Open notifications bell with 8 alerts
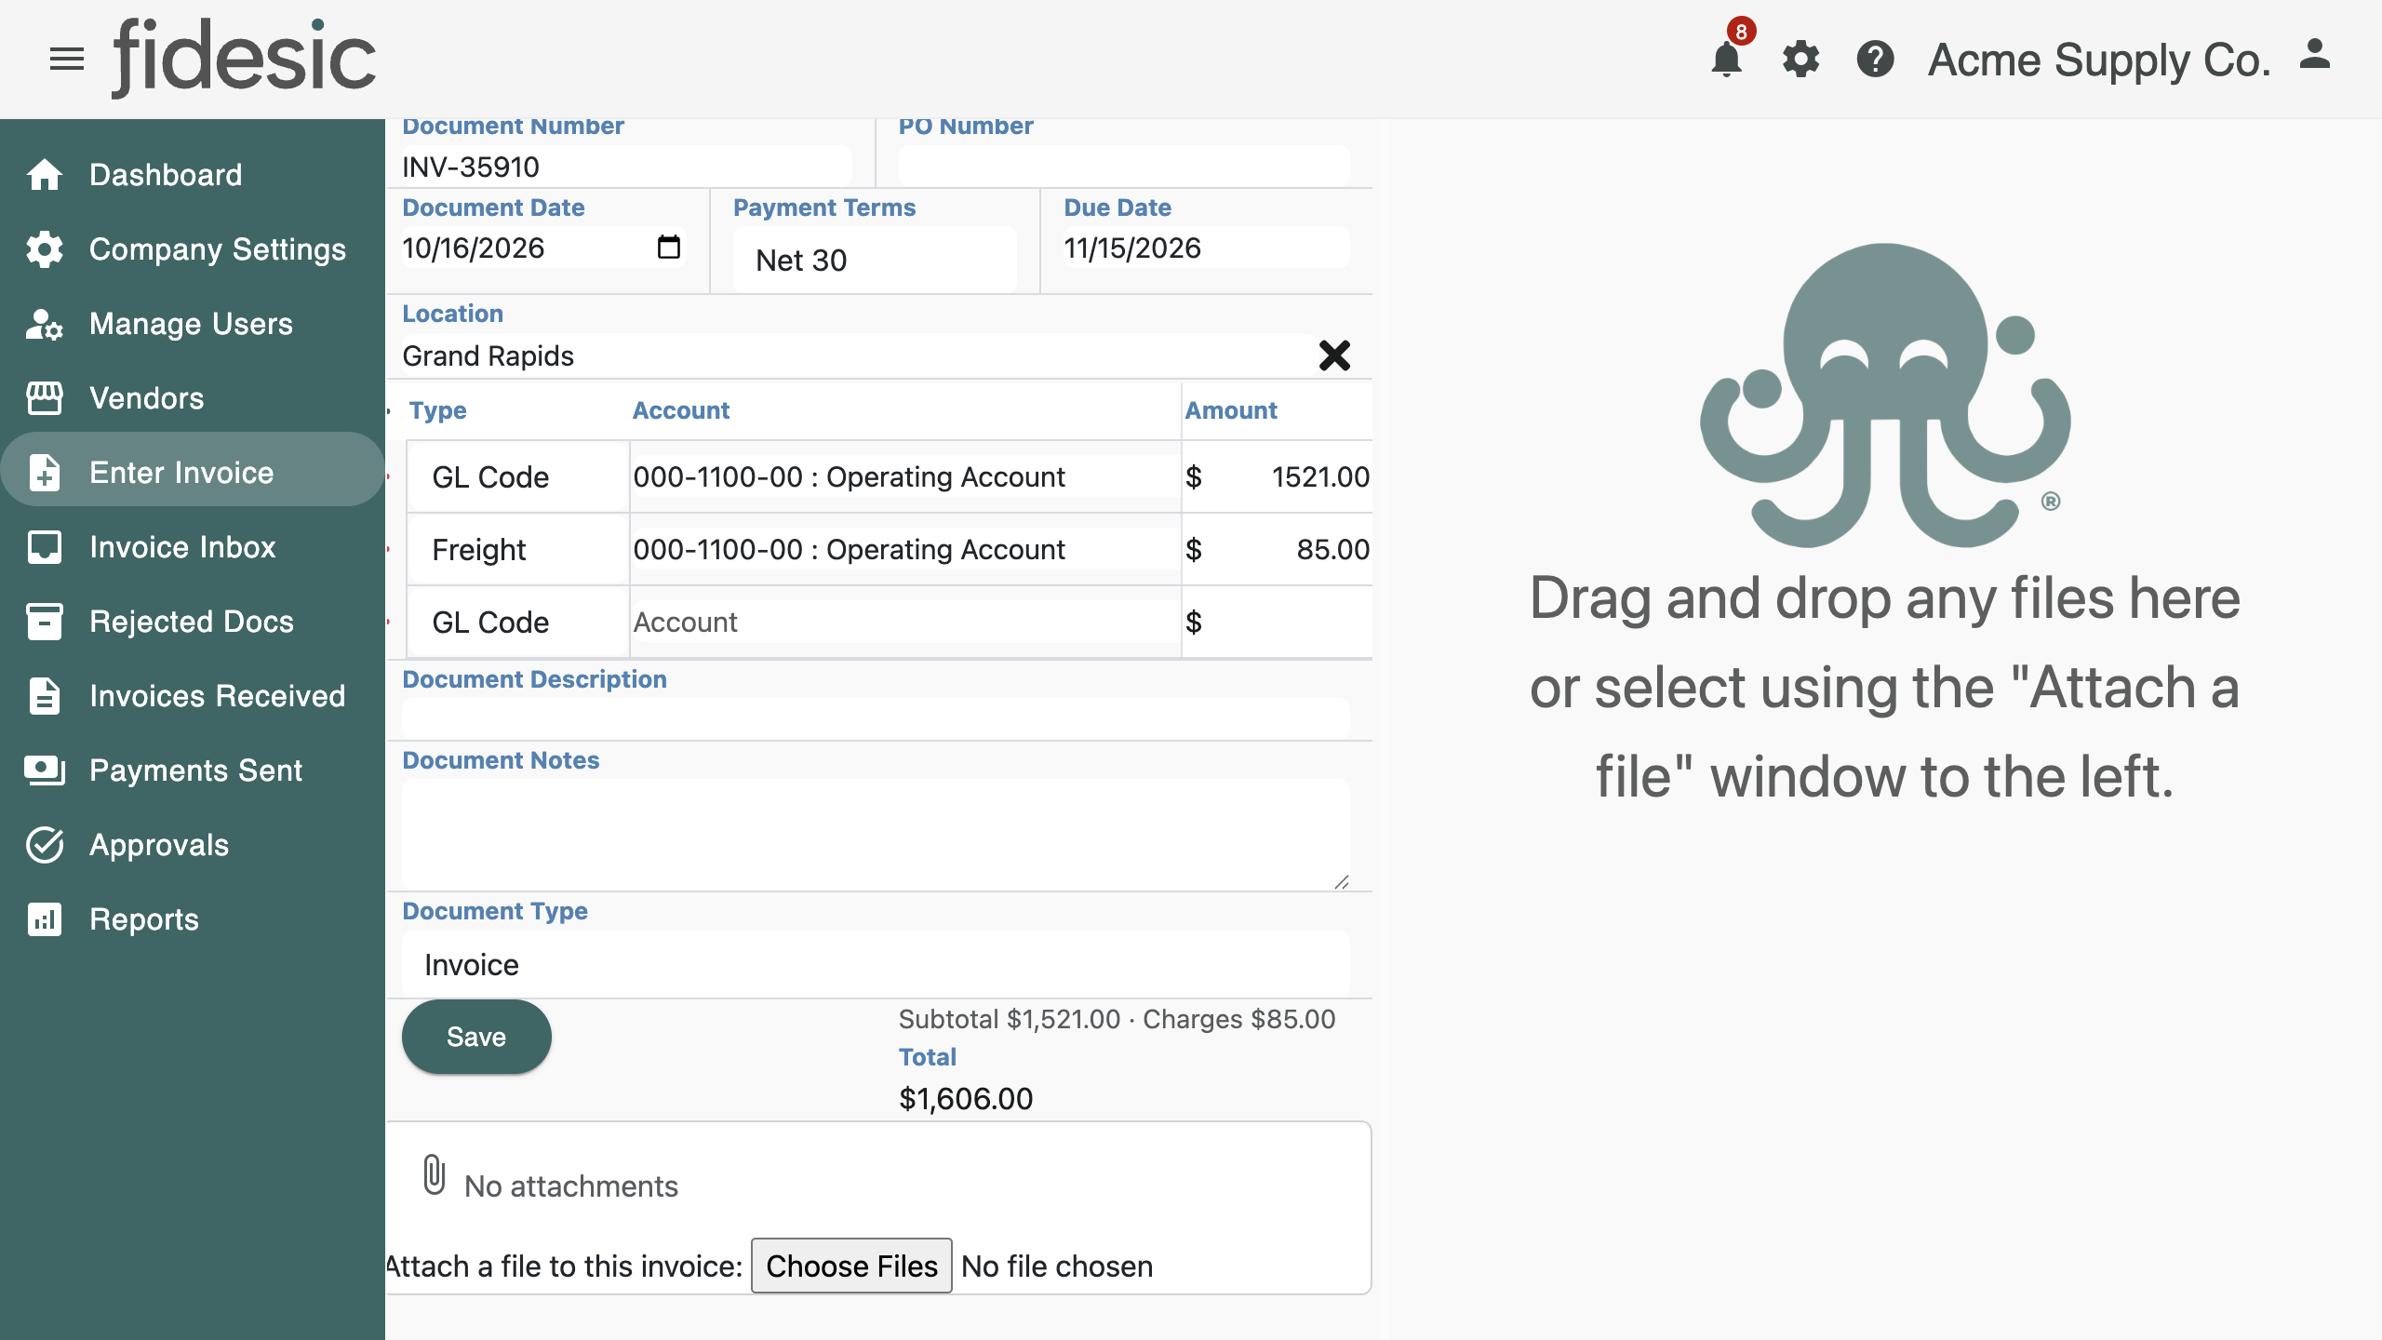Image resolution: width=2382 pixels, height=1340 pixels. [1727, 58]
